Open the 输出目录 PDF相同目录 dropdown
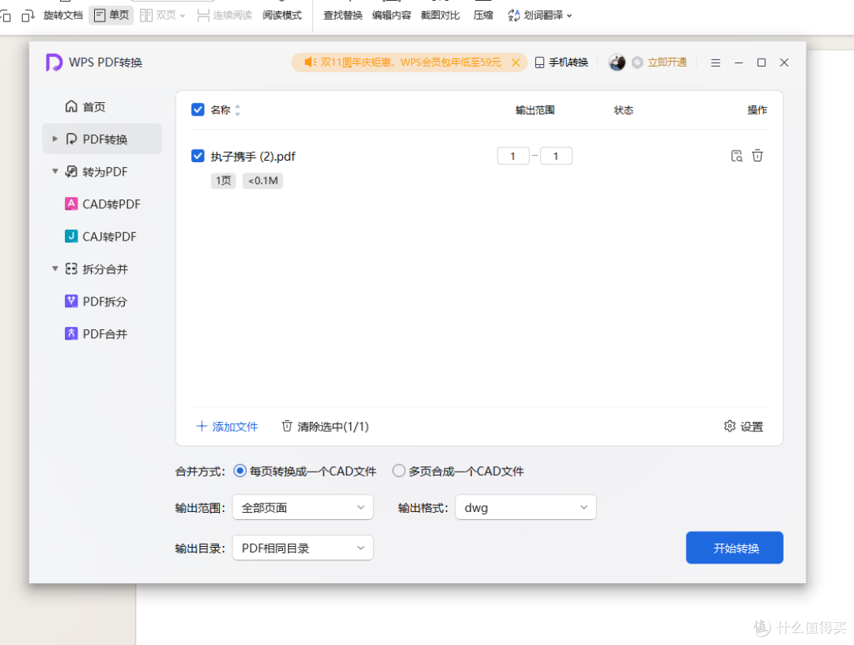 [x=303, y=548]
